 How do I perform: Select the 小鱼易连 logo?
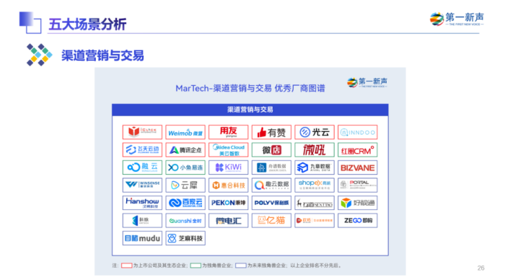click(x=185, y=167)
